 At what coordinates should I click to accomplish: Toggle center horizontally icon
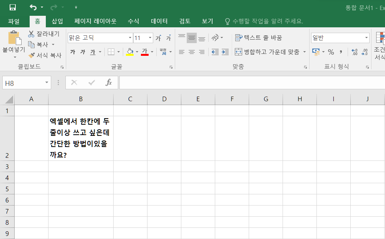click(192, 52)
